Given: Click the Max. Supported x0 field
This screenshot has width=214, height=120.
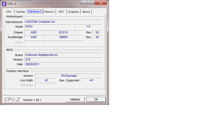Looking at the screenshot, I should pos(91,80).
